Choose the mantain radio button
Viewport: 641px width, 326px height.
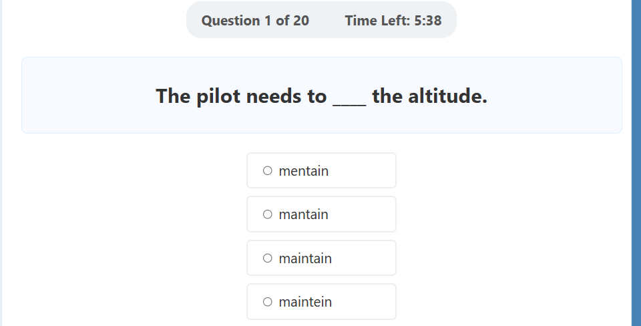pyautogui.click(x=268, y=214)
